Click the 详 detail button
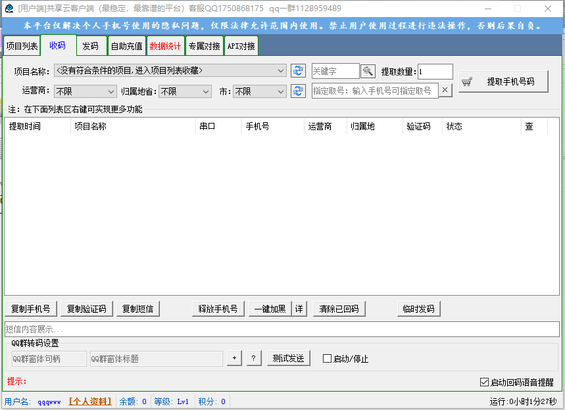Screen dimensions: 565x410 (x=299, y=309)
